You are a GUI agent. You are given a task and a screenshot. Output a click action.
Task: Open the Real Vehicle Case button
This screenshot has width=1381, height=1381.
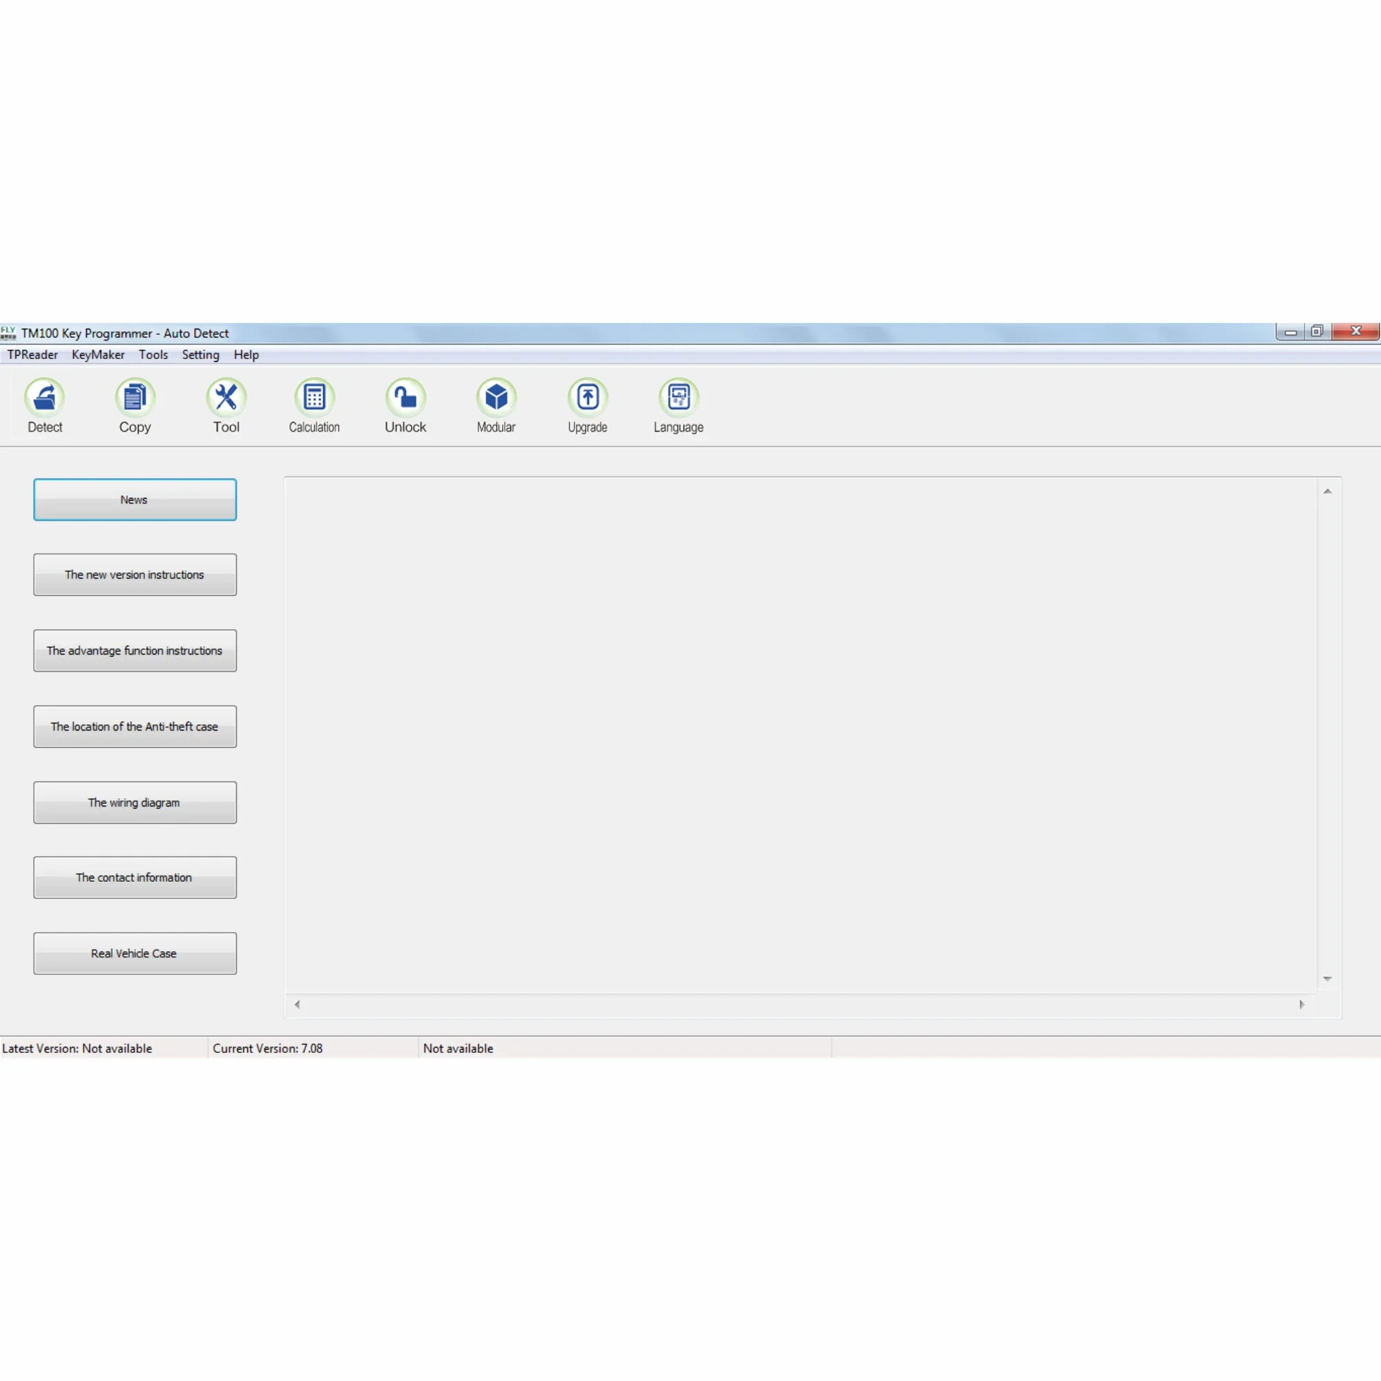tap(135, 954)
